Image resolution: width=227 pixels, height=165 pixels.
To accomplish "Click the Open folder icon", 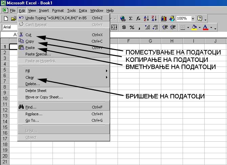I will point(14,19).
